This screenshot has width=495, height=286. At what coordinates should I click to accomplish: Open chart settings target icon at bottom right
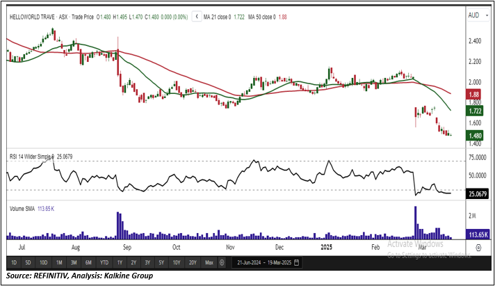(x=478, y=248)
